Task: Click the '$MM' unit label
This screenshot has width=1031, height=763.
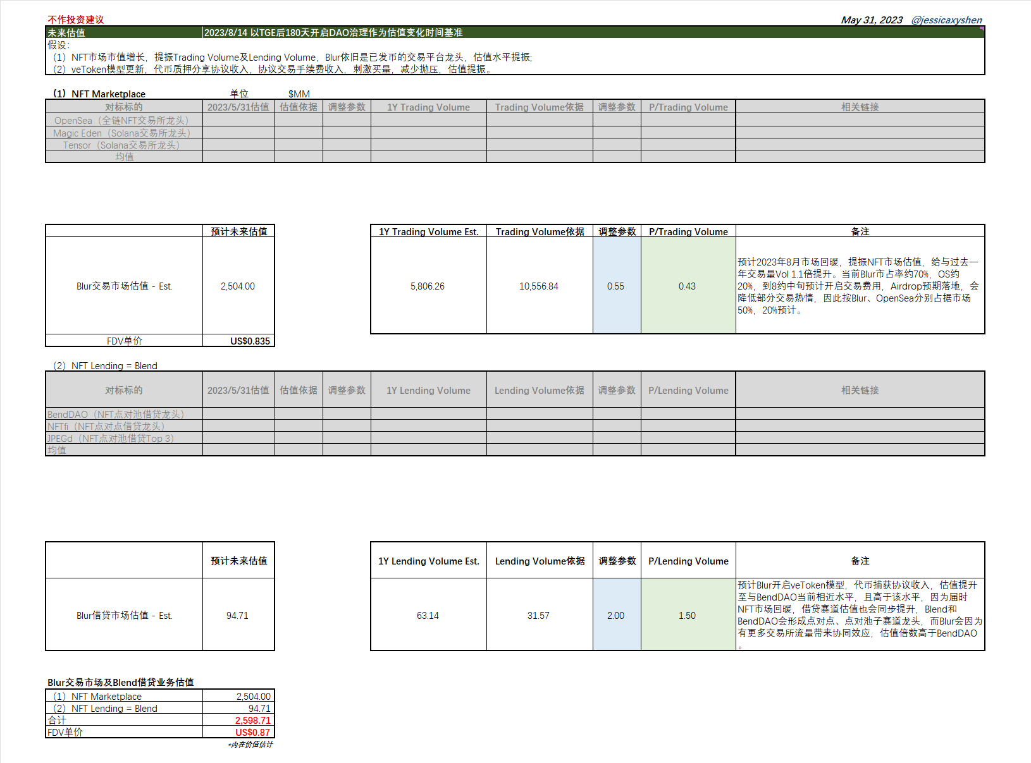Action: [x=299, y=94]
